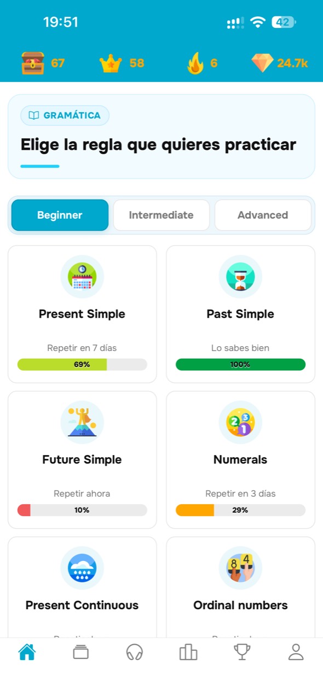This screenshot has width=323, height=700.
Task: Open the leaderboard podium icon
Action: (x=188, y=652)
